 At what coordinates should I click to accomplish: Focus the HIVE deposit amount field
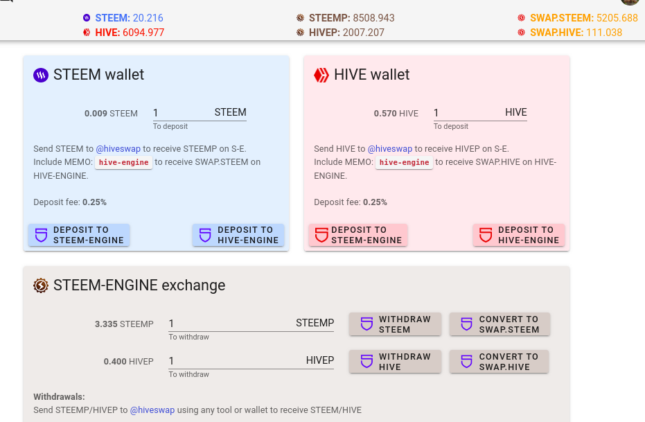pyautogui.click(x=480, y=113)
